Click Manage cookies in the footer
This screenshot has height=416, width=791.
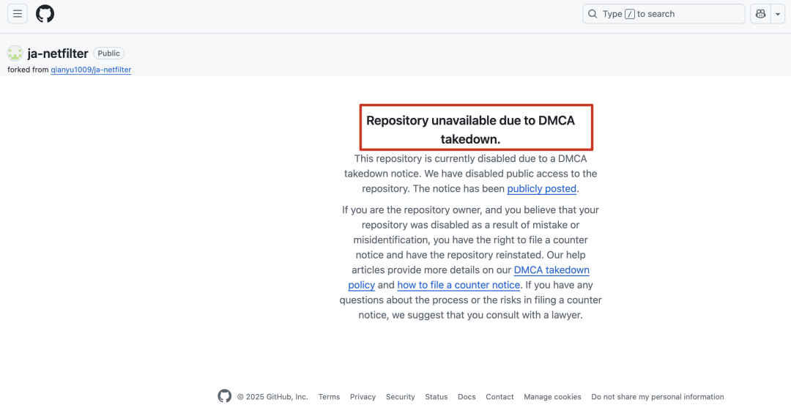pos(552,397)
